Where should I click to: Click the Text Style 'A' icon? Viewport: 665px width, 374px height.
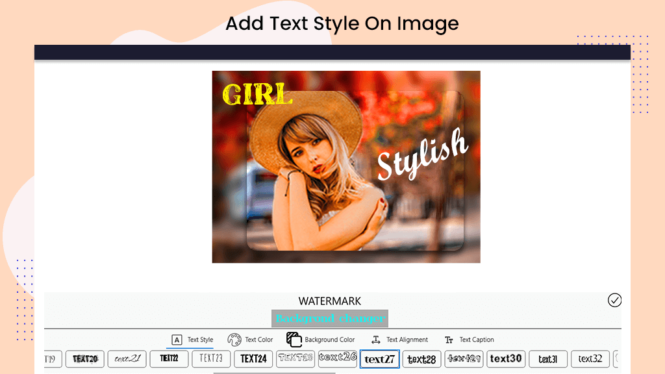(177, 340)
